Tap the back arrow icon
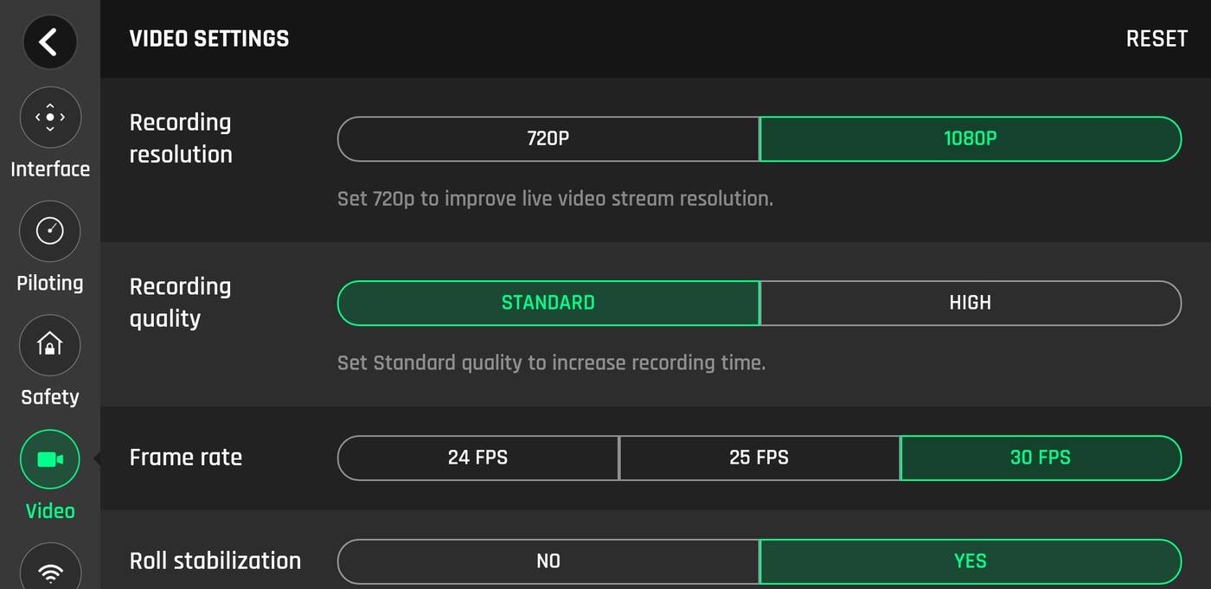1211x589 pixels. pyautogui.click(x=49, y=42)
